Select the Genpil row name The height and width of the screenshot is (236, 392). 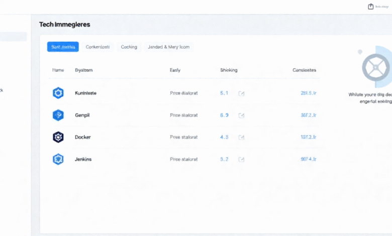tap(82, 115)
